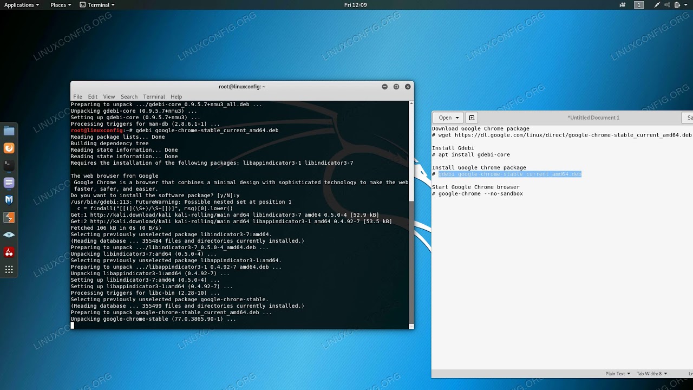Image resolution: width=693 pixels, height=390 pixels.
Task: Show all applications grid
Action: coord(9,269)
